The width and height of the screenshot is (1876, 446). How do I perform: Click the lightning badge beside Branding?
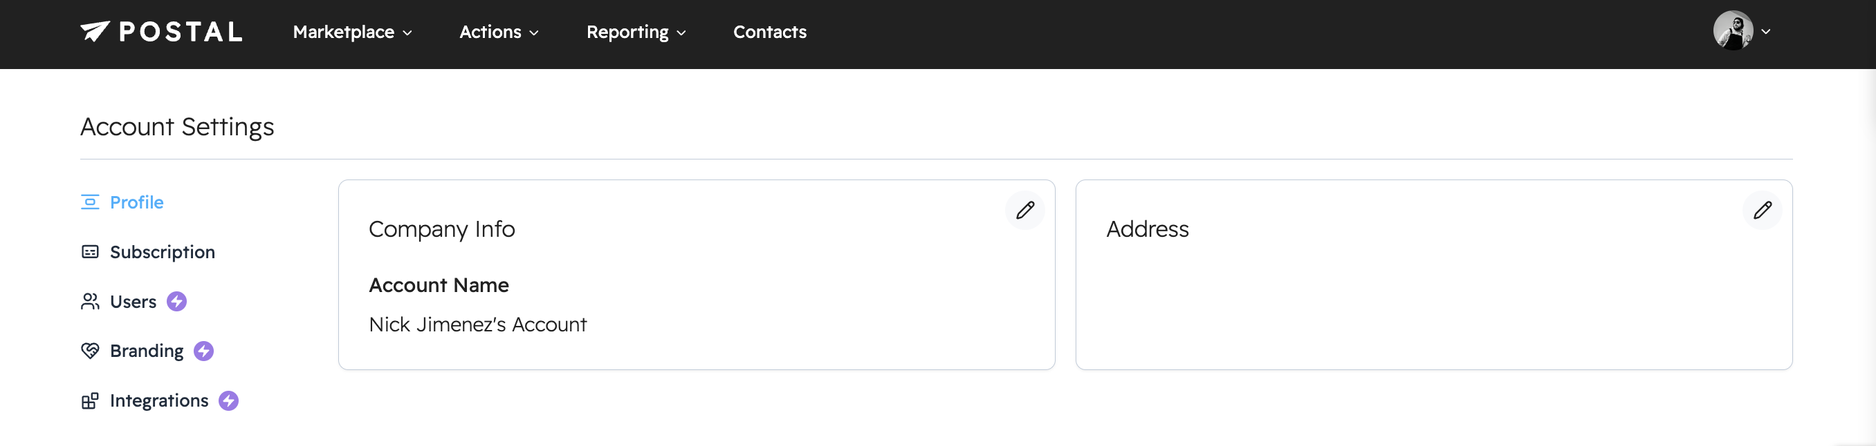coord(204,351)
